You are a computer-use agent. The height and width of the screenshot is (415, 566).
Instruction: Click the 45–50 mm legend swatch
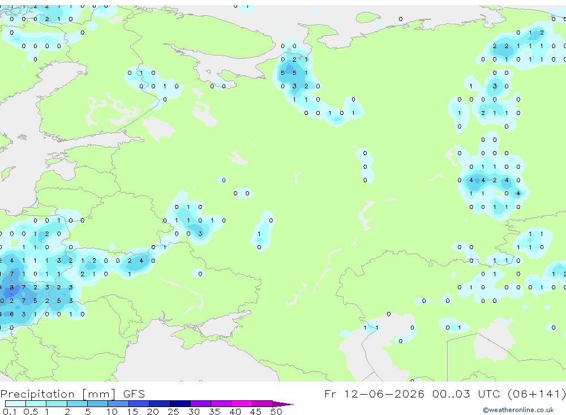(263, 404)
